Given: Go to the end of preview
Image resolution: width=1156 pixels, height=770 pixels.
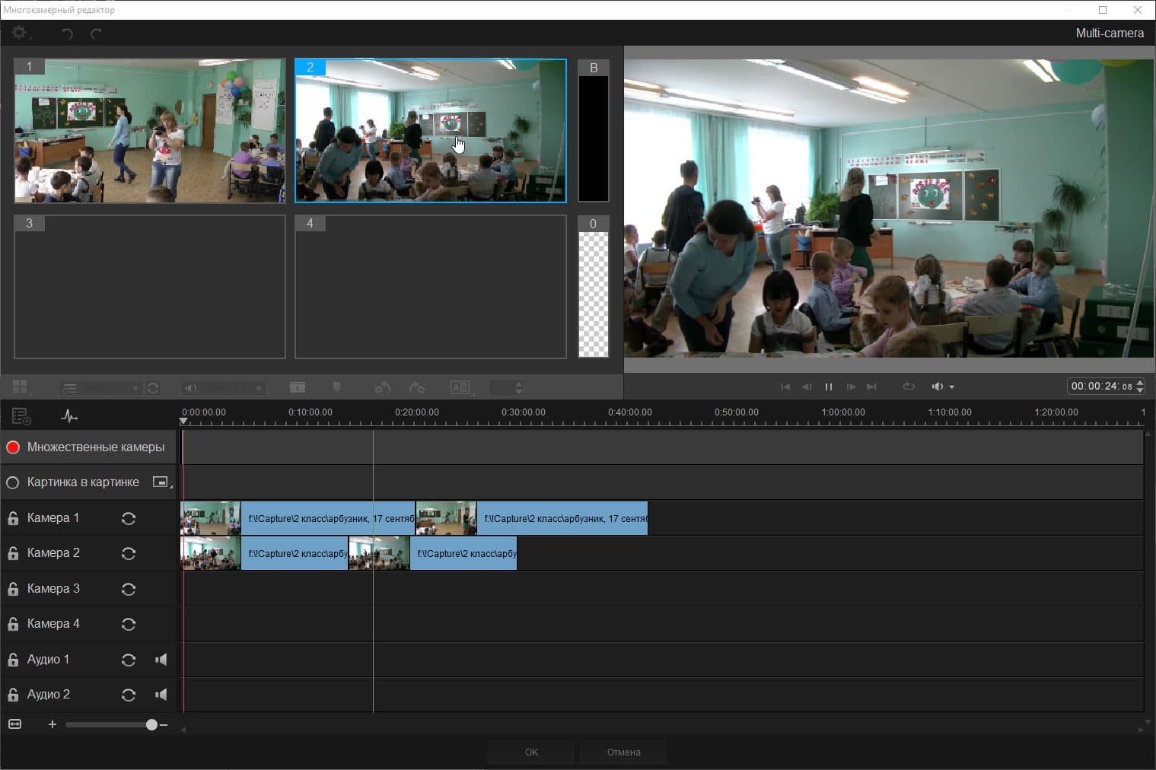Looking at the screenshot, I should pos(872,387).
